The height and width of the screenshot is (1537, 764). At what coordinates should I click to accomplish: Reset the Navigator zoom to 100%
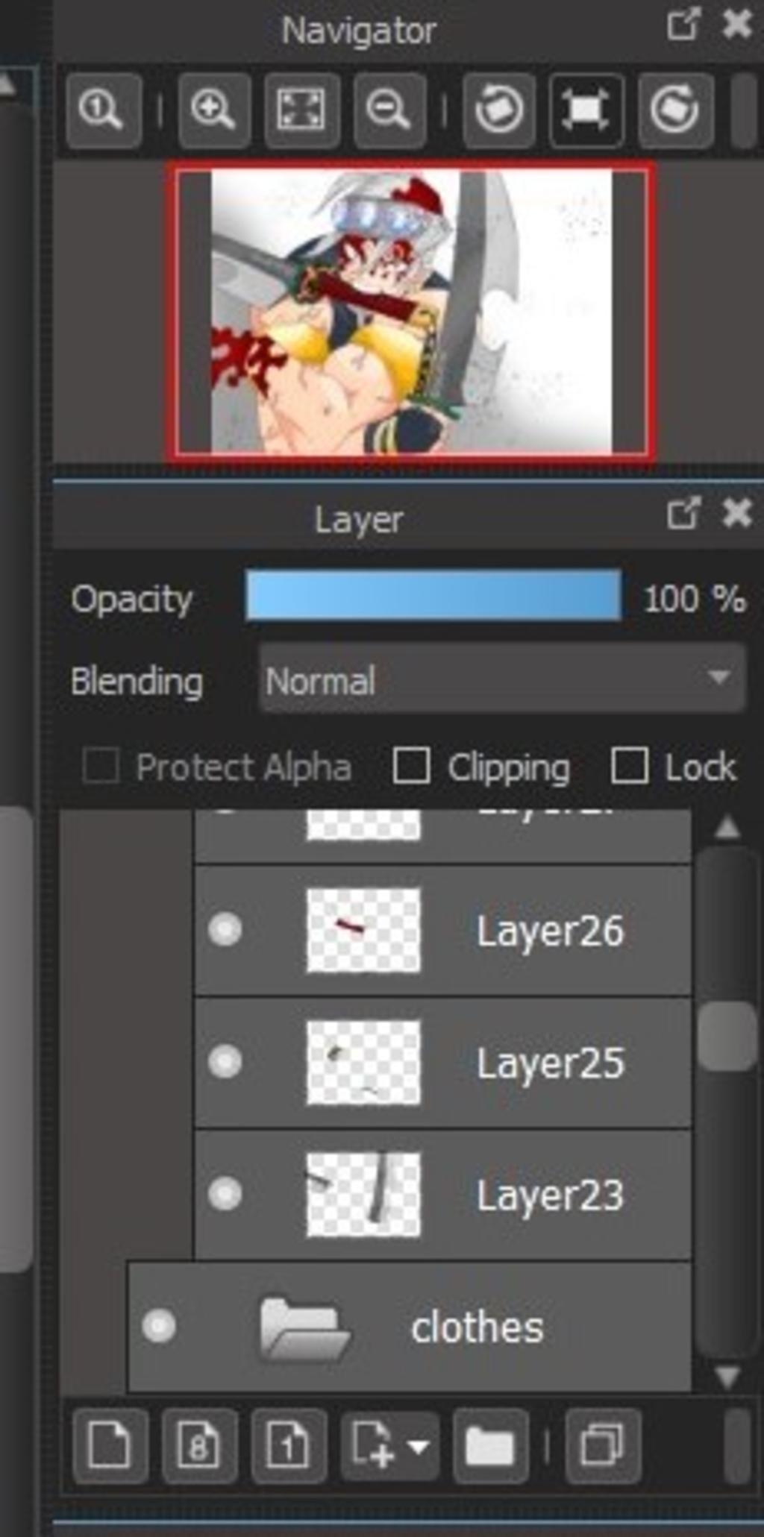coord(103,110)
